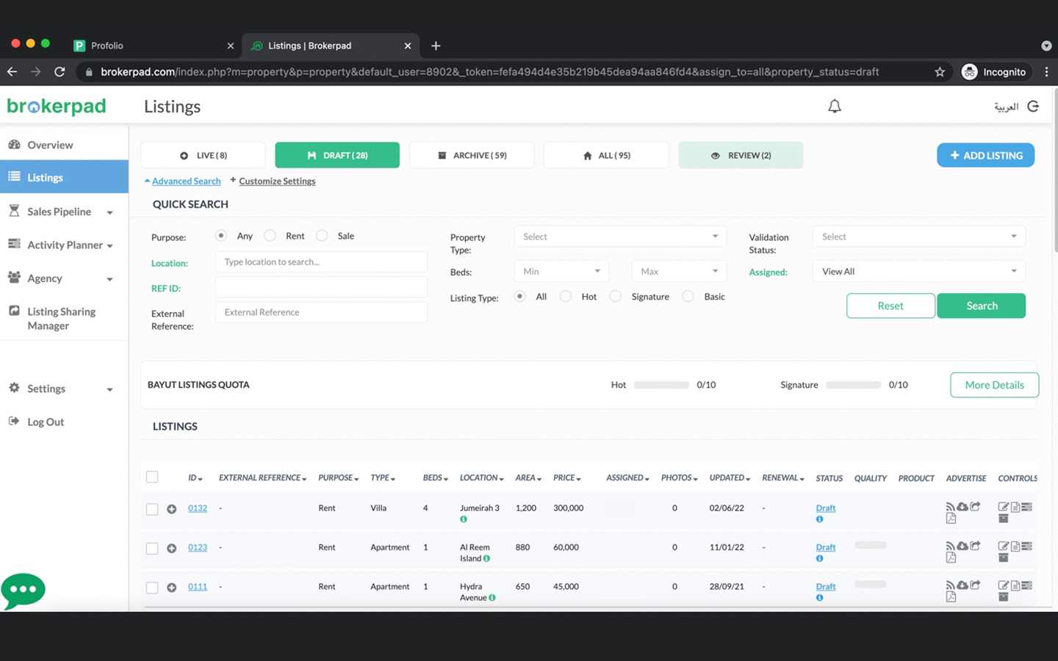Viewport: 1058px width, 661px height.
Task: Click the Location search input field
Action: 321,262
